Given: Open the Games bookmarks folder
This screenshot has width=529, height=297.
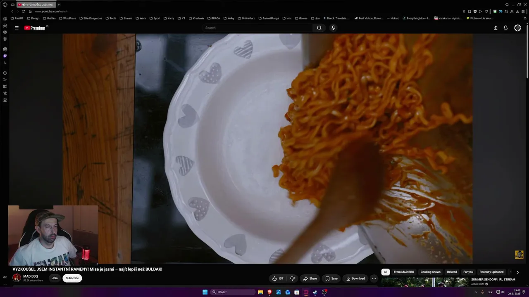Looking at the screenshot, I should pyautogui.click(x=301, y=18).
